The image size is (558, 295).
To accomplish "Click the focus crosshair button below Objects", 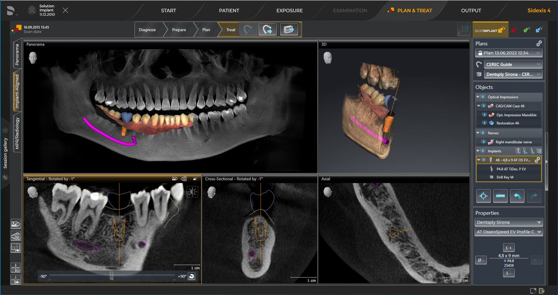I will (x=483, y=195).
